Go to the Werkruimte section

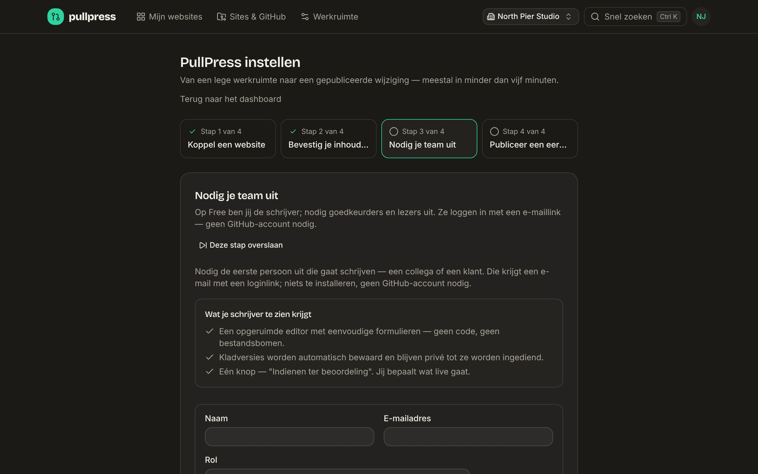[330, 17]
